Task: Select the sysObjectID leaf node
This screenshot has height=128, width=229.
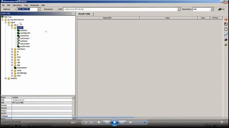Action: tap(25, 33)
